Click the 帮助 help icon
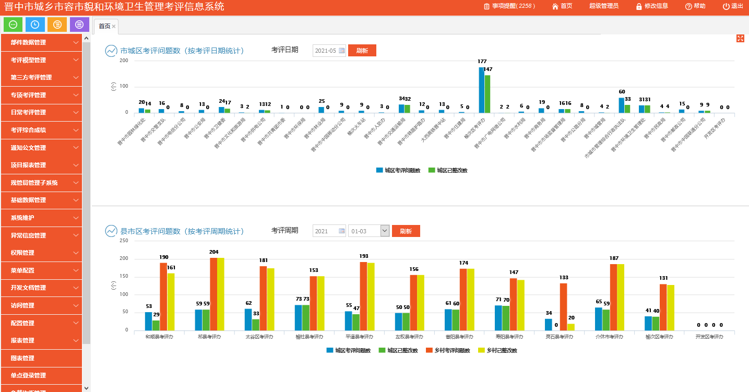 pyautogui.click(x=688, y=6)
